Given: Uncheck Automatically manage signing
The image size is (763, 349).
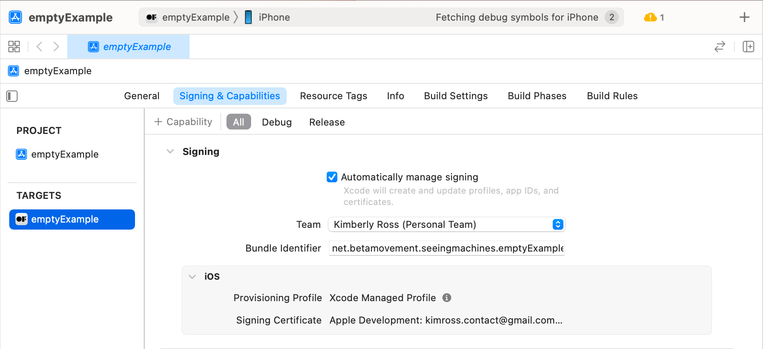Looking at the screenshot, I should pyautogui.click(x=332, y=177).
